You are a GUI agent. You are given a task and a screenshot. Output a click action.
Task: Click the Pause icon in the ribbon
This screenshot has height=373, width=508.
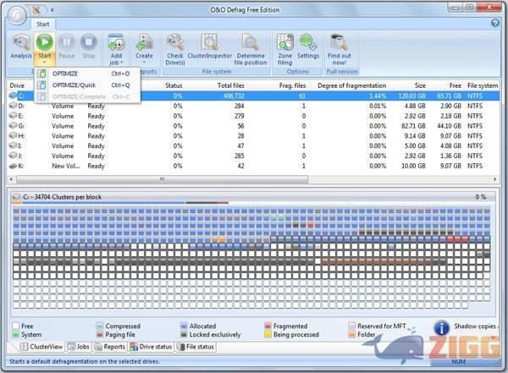[66, 42]
